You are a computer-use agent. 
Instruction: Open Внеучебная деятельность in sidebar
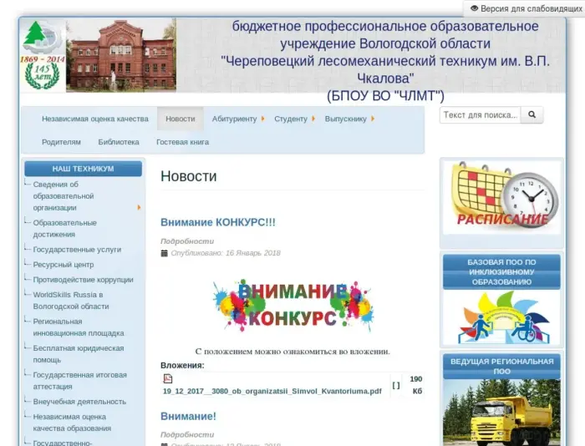click(79, 402)
